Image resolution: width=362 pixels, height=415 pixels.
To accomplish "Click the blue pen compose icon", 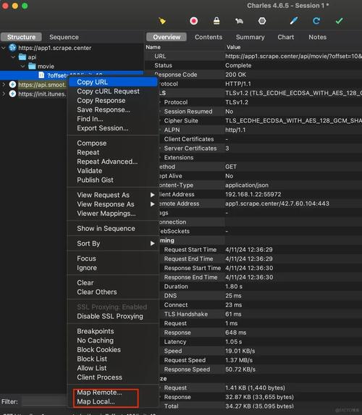I will (x=294, y=21).
